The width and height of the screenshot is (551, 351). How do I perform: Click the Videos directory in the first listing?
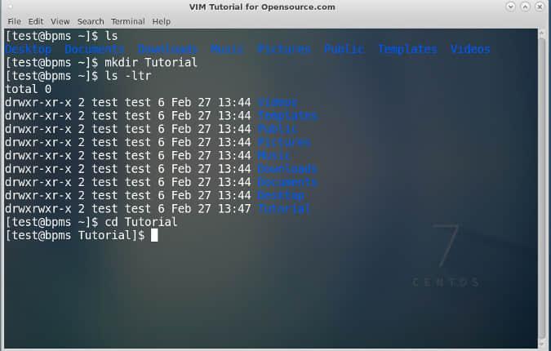470,49
